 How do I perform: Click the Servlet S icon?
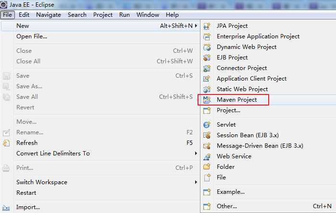pyautogui.click(x=207, y=125)
